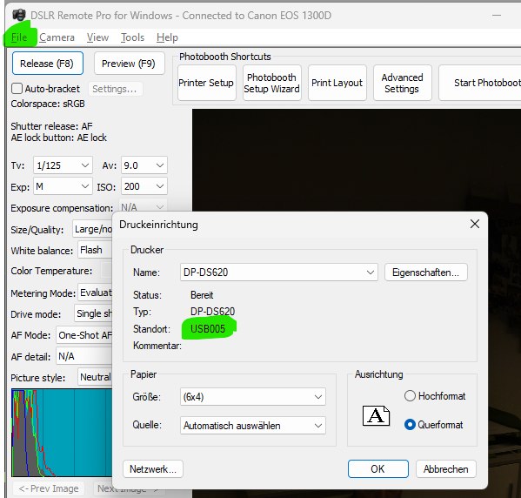Click the Colorspace: sRGB text

tap(48, 104)
